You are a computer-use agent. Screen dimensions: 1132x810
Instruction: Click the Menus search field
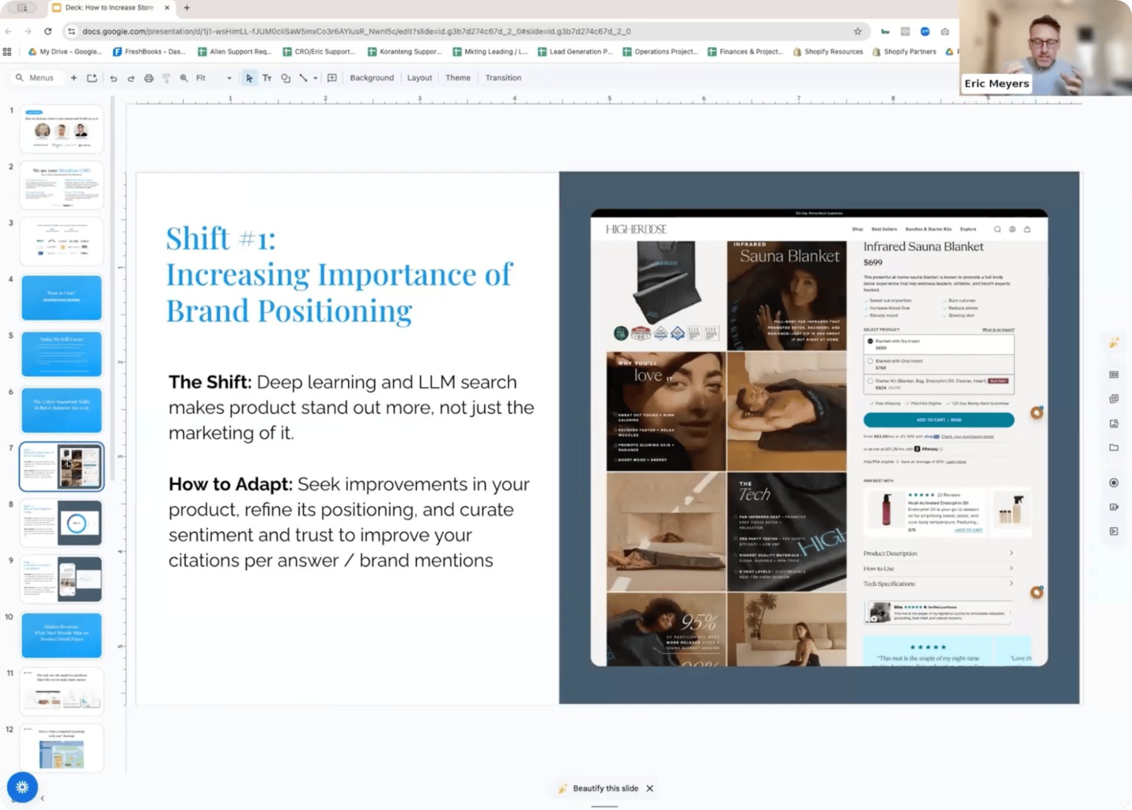point(41,78)
